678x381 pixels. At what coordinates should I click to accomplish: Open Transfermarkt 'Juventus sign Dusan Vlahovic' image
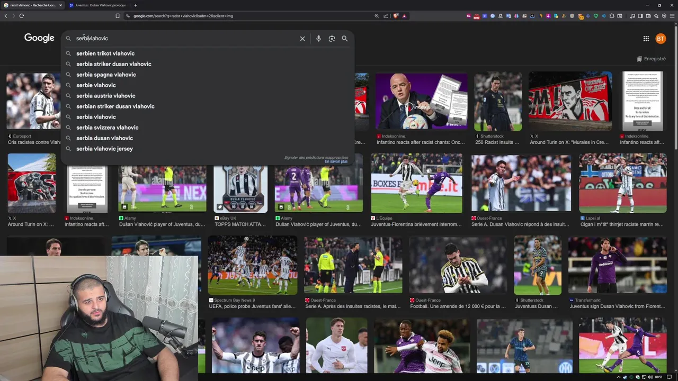(618, 265)
